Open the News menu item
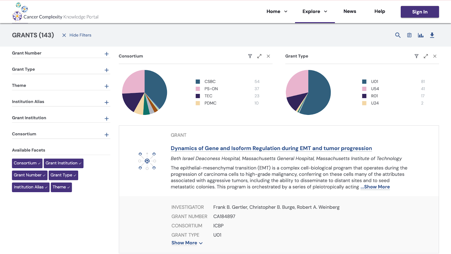 [350, 12]
